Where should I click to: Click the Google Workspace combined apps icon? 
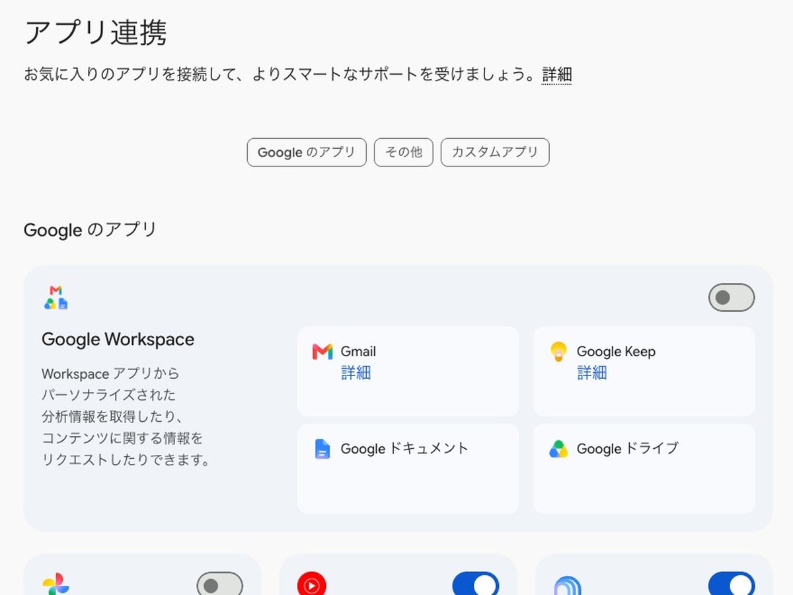56,297
